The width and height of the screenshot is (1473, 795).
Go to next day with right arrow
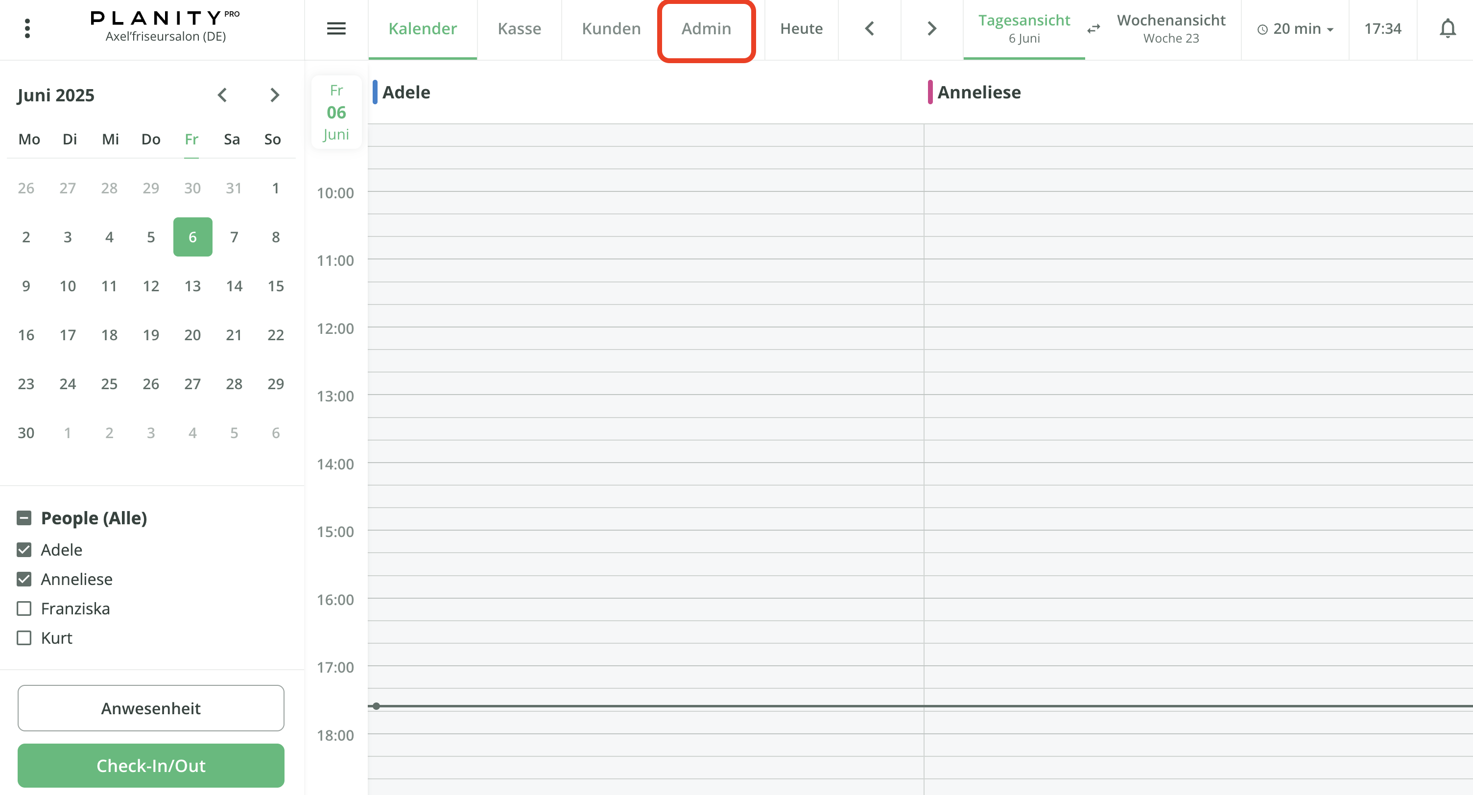931,28
